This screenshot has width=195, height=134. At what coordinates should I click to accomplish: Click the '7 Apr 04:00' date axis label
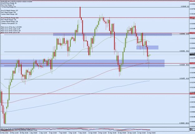click(62, 133)
